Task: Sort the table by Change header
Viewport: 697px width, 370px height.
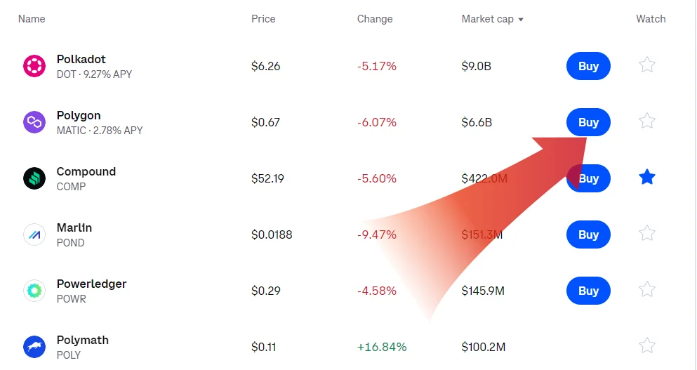Action: point(375,19)
